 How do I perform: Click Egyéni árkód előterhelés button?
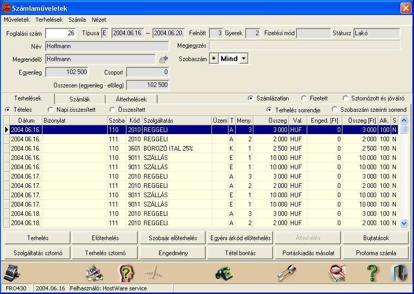240,238
